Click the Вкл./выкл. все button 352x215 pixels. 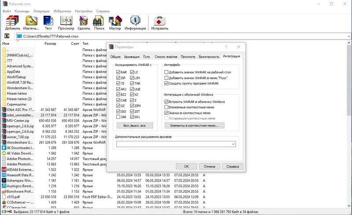pos(135,125)
